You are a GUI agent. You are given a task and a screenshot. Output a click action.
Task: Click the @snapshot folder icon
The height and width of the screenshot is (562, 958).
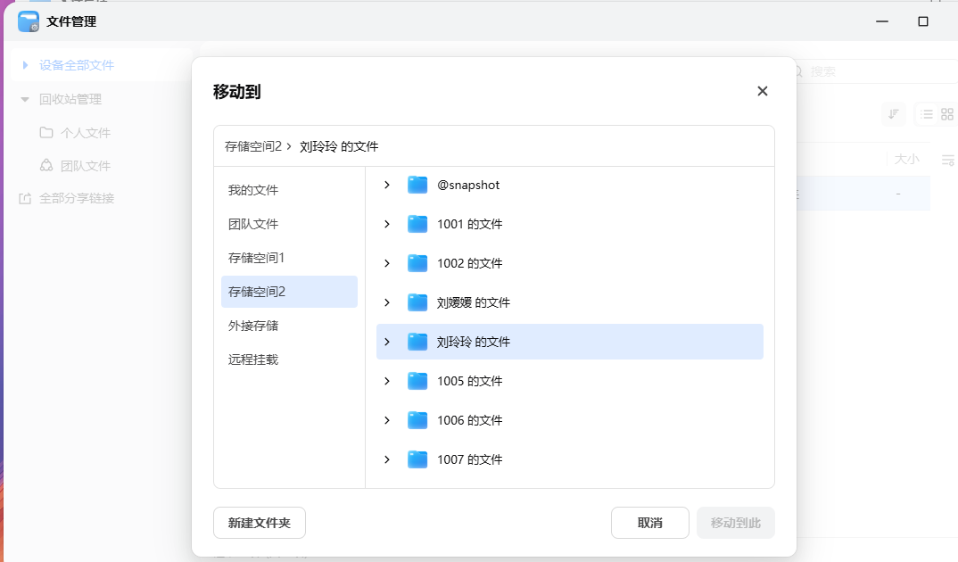(x=417, y=185)
